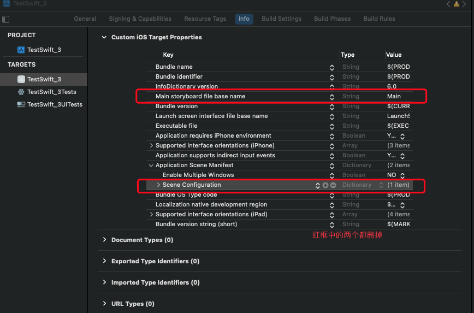Select the Info tab

coord(244,19)
